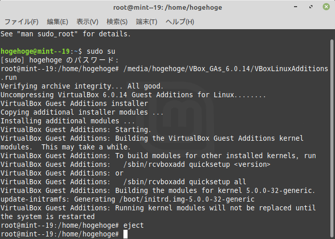Minimize the terminal window
Image resolution: width=335 pixels, height=239 pixels.
click(x=296, y=7)
